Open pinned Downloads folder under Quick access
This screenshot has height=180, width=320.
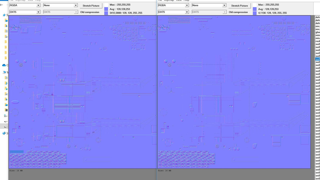tap(6, 26)
